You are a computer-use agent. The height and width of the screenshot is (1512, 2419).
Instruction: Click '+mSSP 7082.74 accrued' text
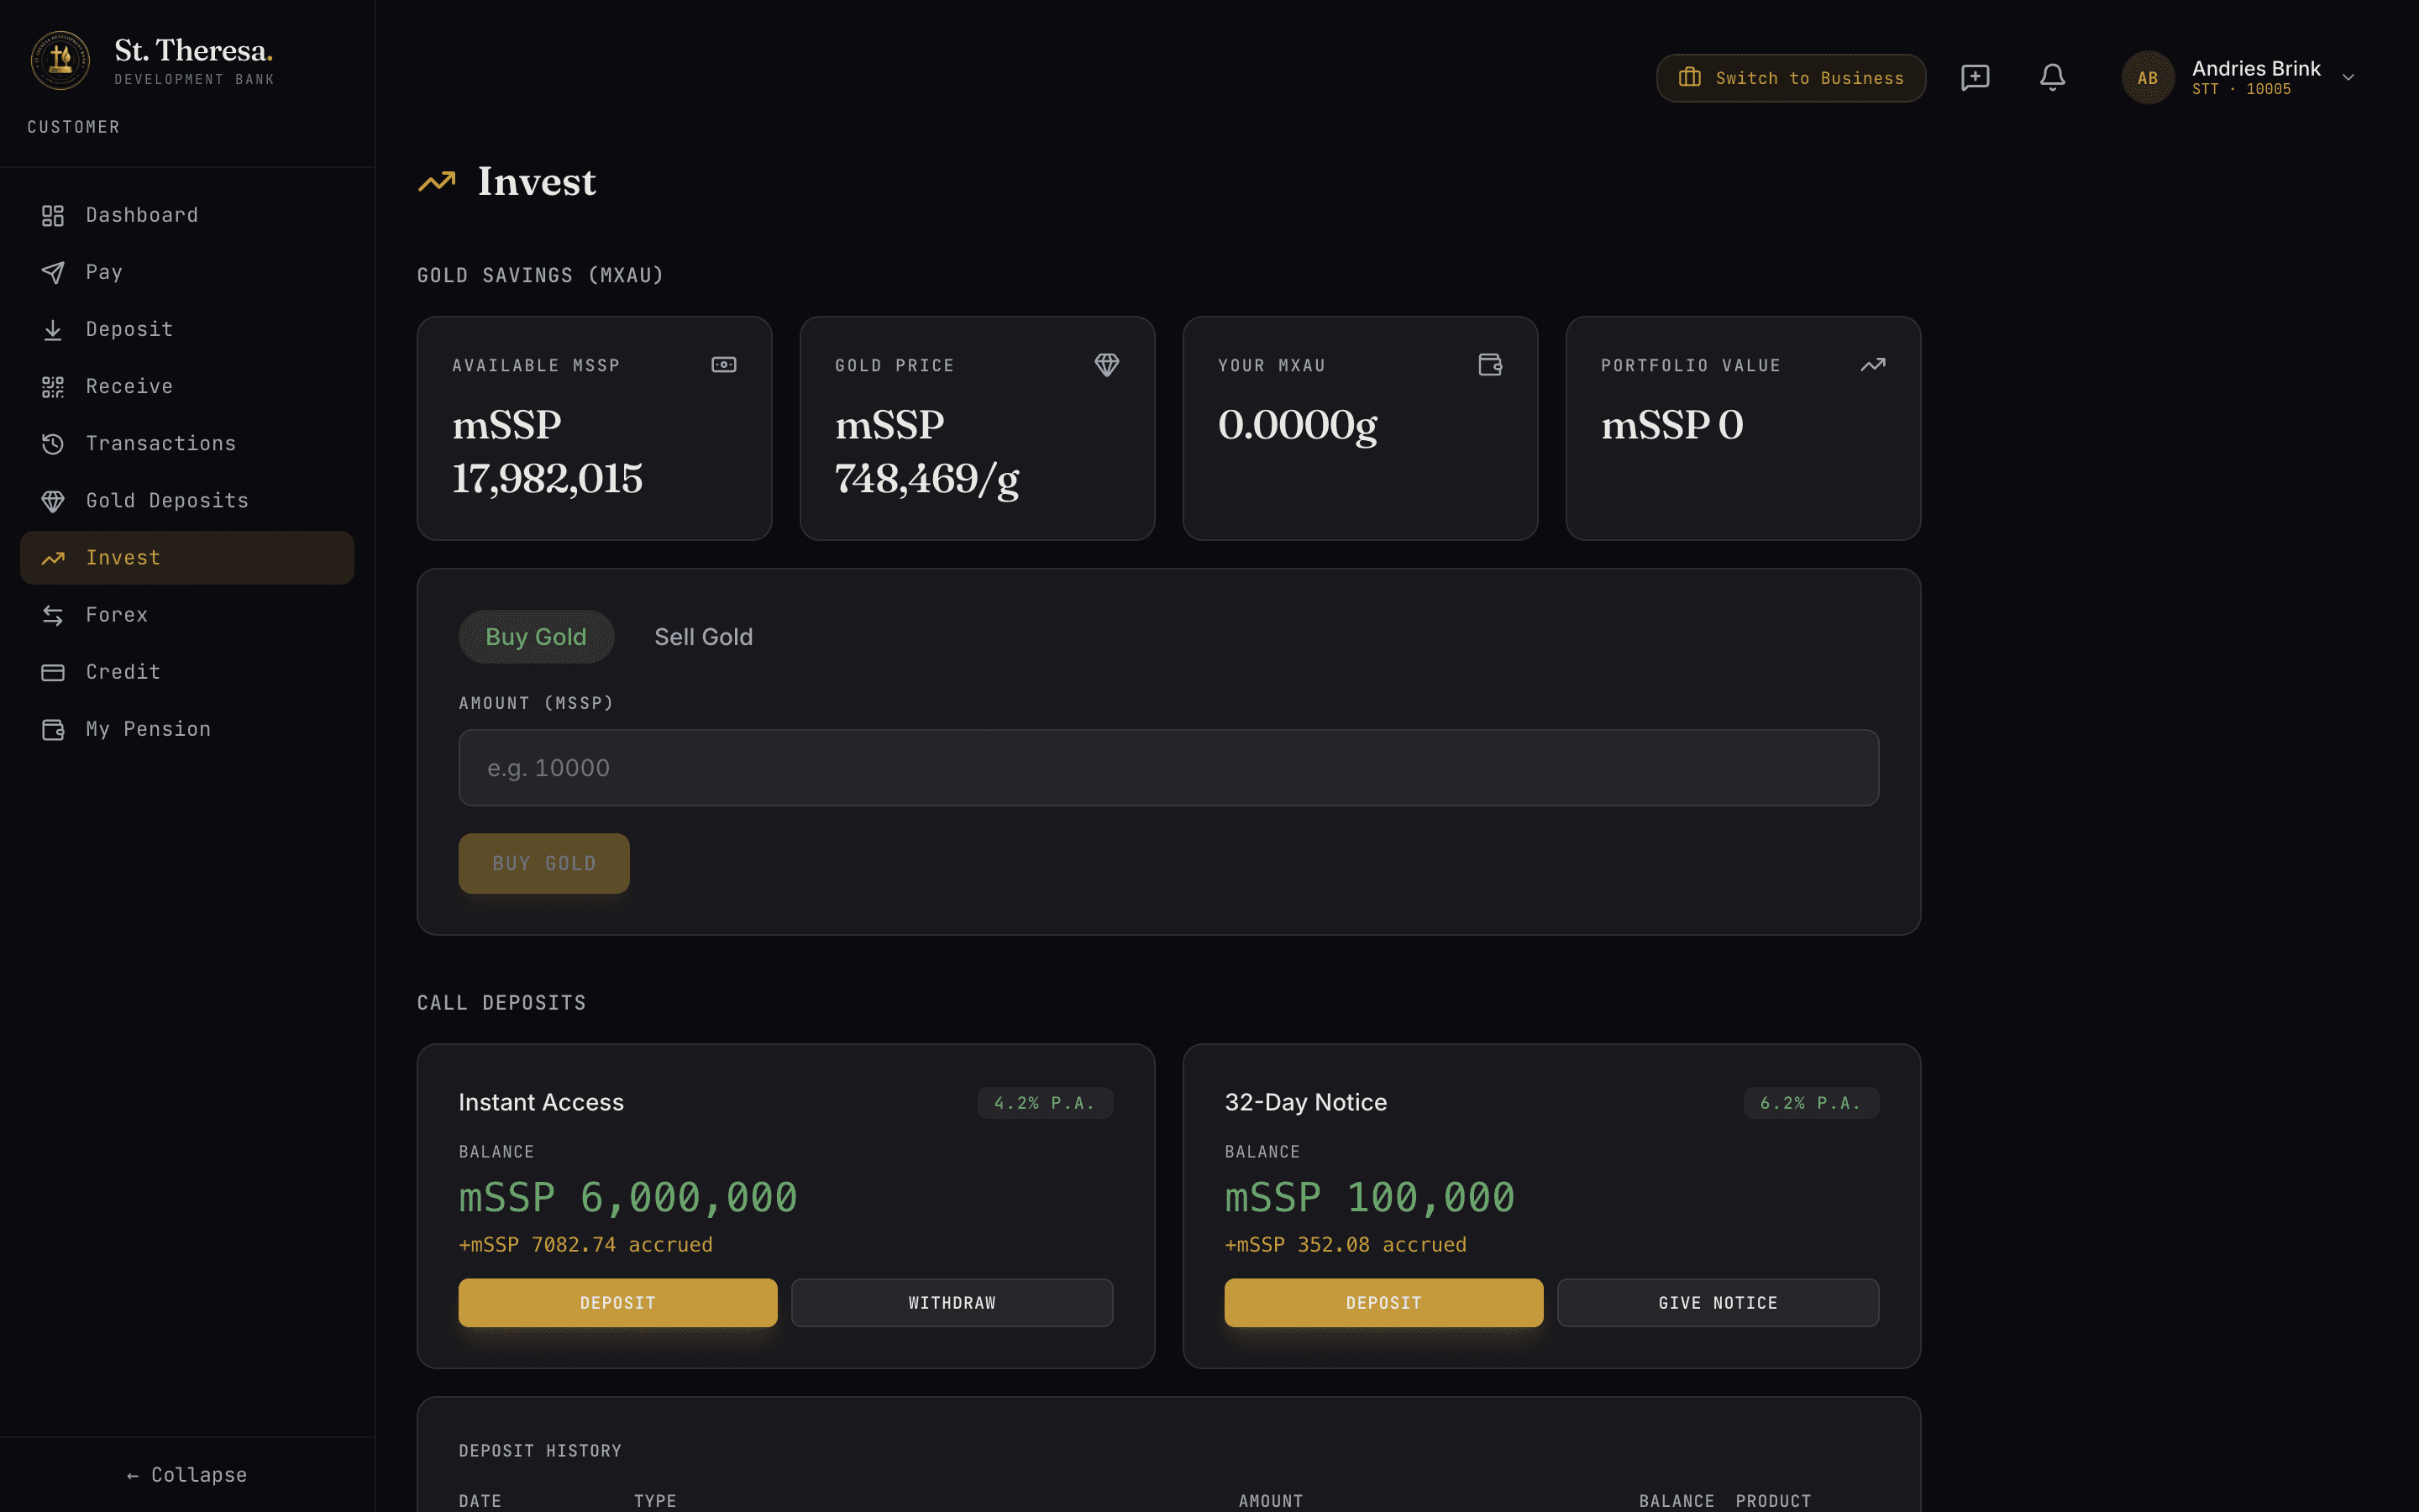tap(585, 1245)
